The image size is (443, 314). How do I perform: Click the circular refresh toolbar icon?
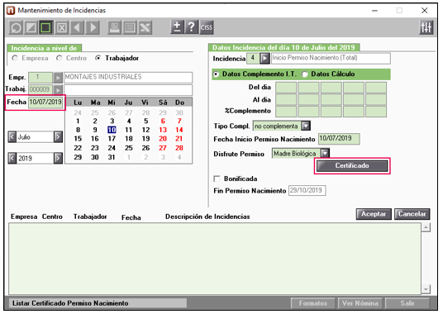point(16,27)
